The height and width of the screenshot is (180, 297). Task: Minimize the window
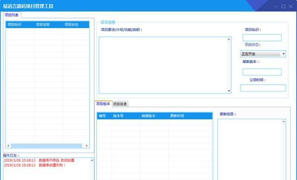(276, 6)
